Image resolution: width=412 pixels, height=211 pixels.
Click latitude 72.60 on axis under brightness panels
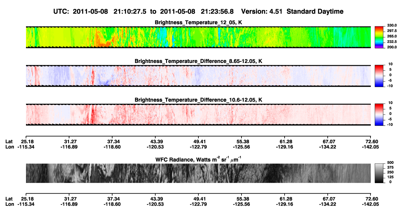[372, 141]
